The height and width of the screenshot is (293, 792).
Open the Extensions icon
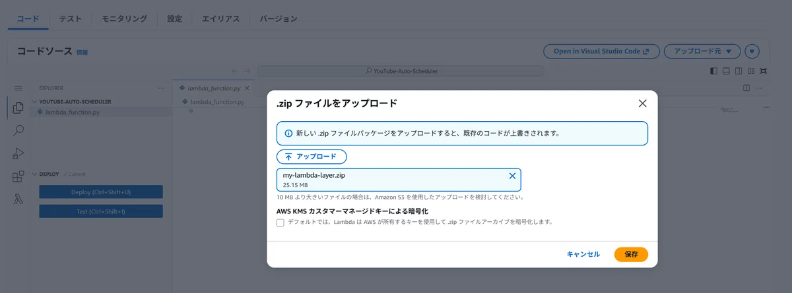pos(18,176)
